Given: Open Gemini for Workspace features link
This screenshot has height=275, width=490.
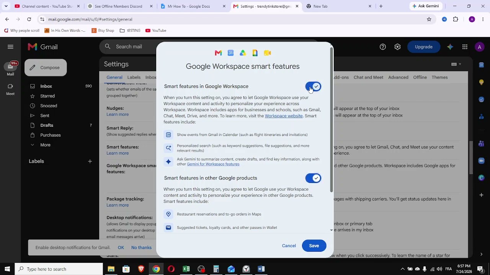Looking at the screenshot, I should 213,164.
